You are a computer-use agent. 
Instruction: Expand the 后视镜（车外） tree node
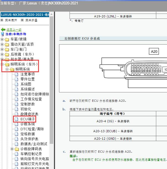[2, 54]
